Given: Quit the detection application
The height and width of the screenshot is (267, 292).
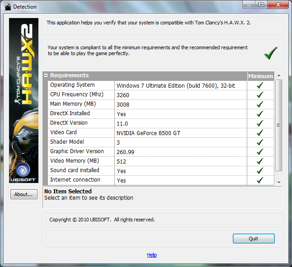Looking at the screenshot, I should 254,239.
